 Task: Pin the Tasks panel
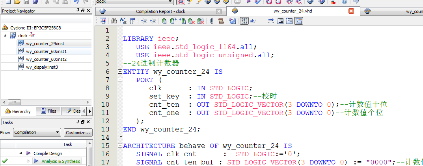point(78,122)
